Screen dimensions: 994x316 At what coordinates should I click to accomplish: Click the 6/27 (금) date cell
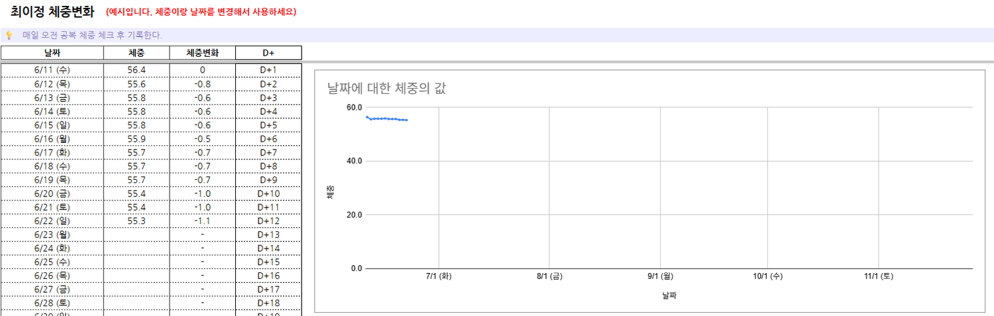pos(52,289)
